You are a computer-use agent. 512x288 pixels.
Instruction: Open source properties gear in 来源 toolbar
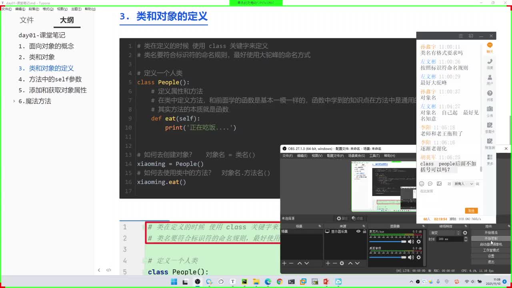342,263
